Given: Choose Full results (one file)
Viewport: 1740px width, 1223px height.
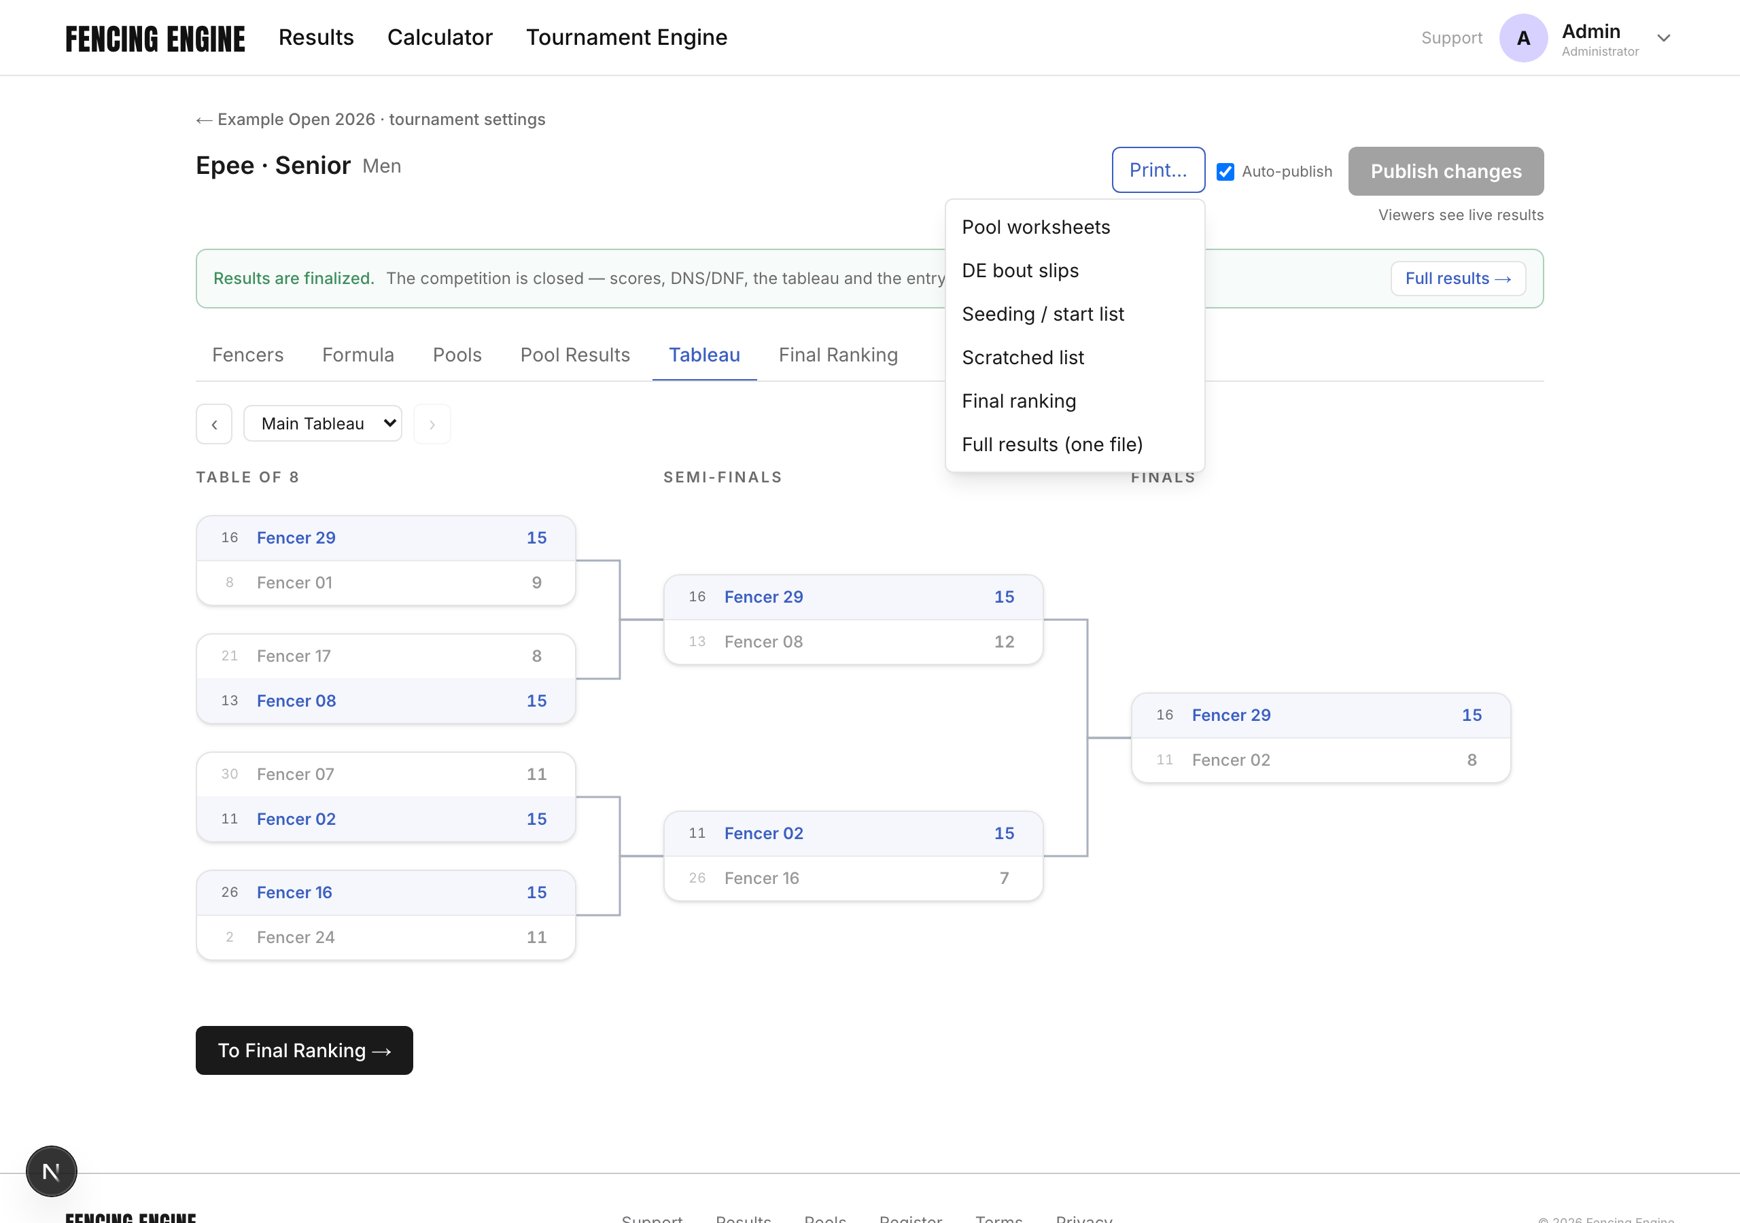Looking at the screenshot, I should pyautogui.click(x=1075, y=444).
